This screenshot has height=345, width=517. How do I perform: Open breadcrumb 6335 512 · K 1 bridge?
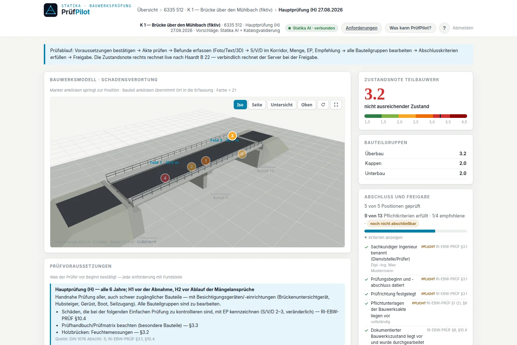[218, 10]
